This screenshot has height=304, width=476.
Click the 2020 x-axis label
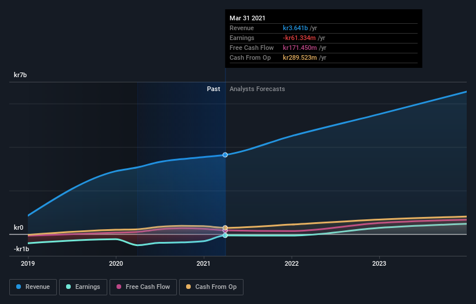(x=116, y=263)
